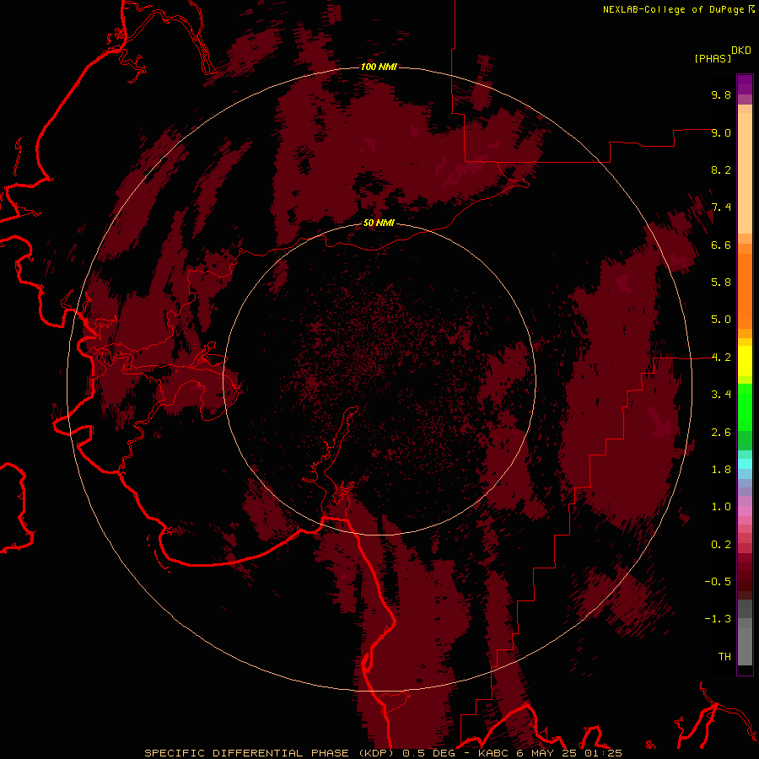Image resolution: width=759 pixels, height=759 pixels.
Task: Pick the cyan color bar band
Action: coord(745,464)
